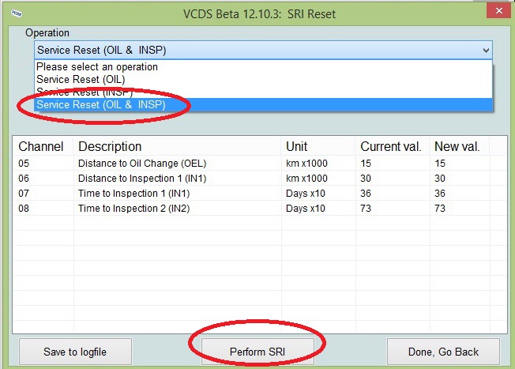Click current value 30 in channel 06 row
The height and width of the screenshot is (369, 515).
(366, 179)
